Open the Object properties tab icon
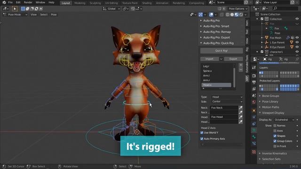This screenshot has height=169, width=301. coord(254,111)
